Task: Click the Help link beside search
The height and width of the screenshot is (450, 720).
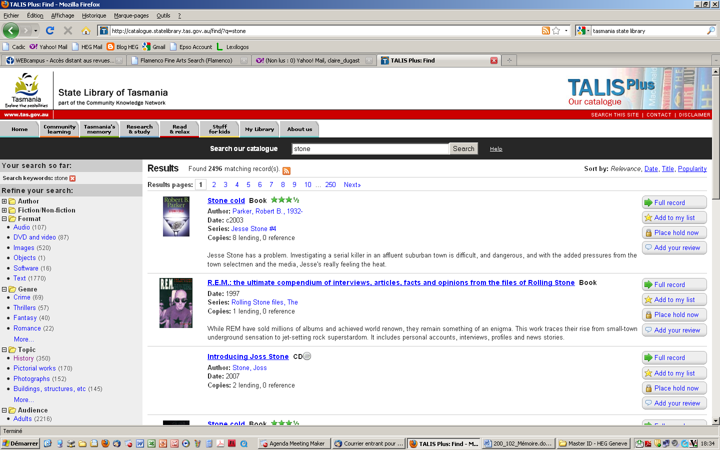Action: click(x=496, y=149)
